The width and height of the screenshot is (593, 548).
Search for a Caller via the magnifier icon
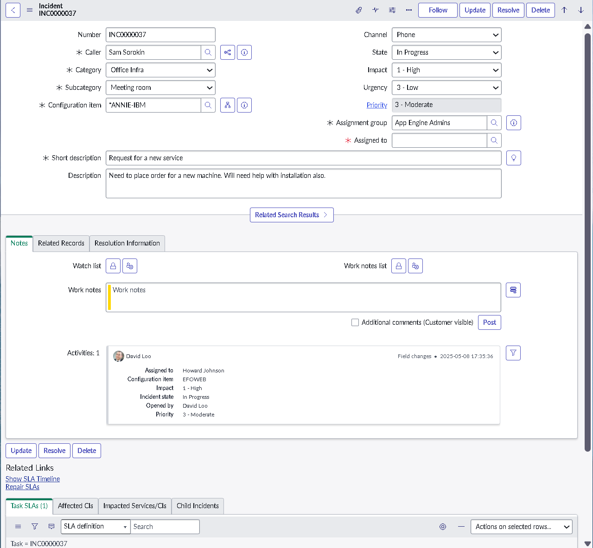tap(208, 52)
